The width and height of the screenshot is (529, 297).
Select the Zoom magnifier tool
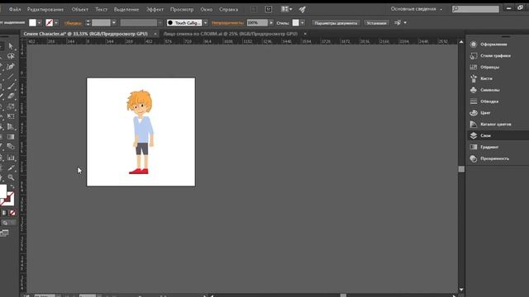(11, 177)
